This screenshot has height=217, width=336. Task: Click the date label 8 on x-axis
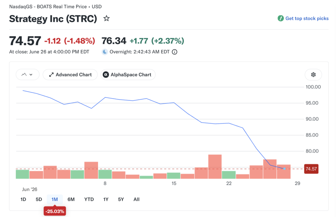(105, 183)
